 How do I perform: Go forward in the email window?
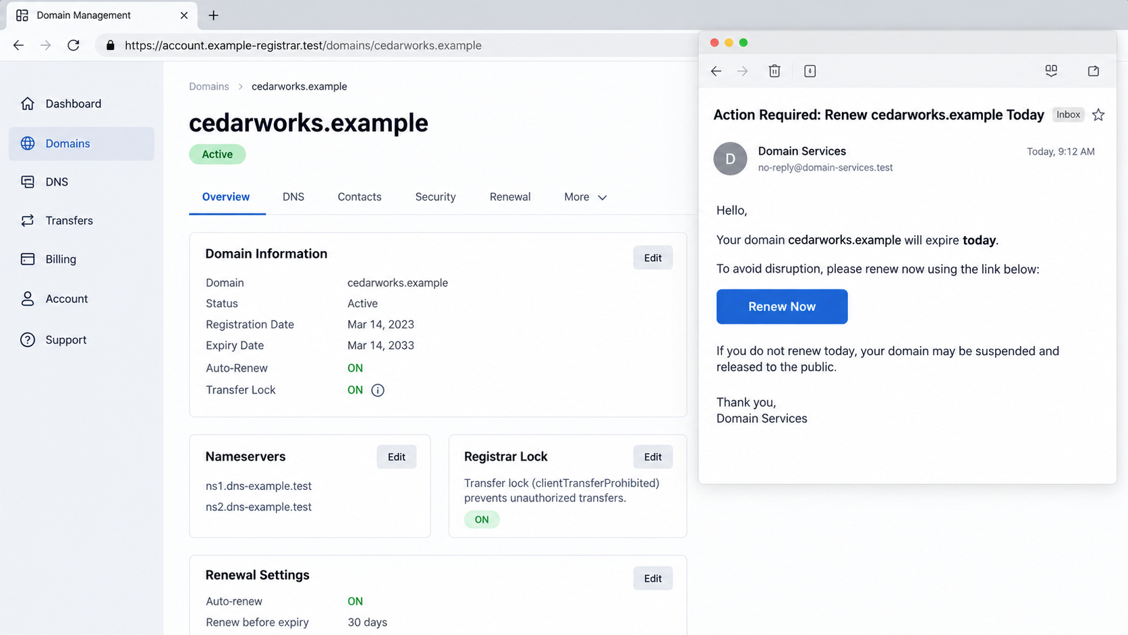pyautogui.click(x=742, y=71)
